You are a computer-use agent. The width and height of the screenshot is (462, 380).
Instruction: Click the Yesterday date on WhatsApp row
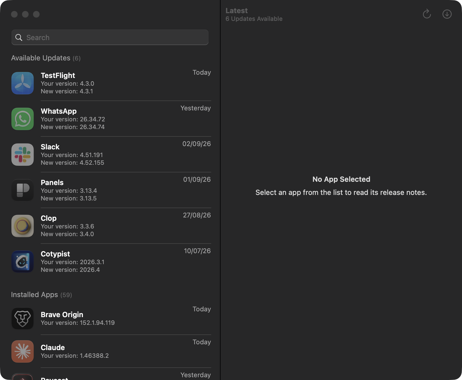[x=196, y=108]
